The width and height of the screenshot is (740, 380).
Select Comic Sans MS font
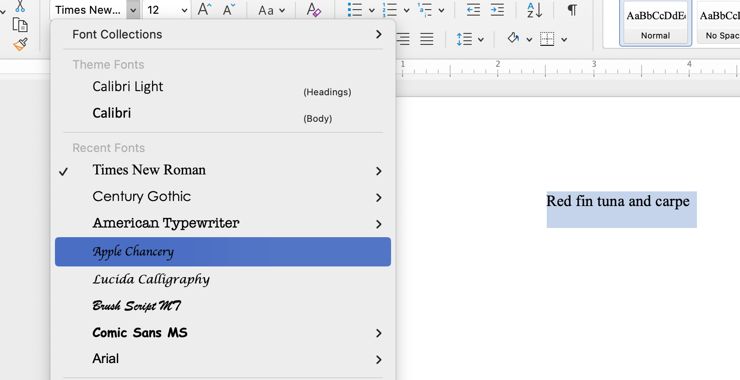tap(223, 333)
